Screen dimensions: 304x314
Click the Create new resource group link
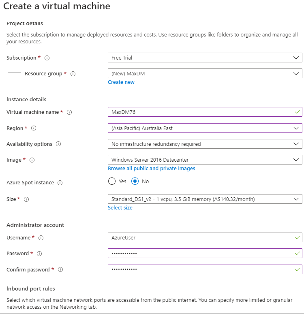(x=121, y=82)
